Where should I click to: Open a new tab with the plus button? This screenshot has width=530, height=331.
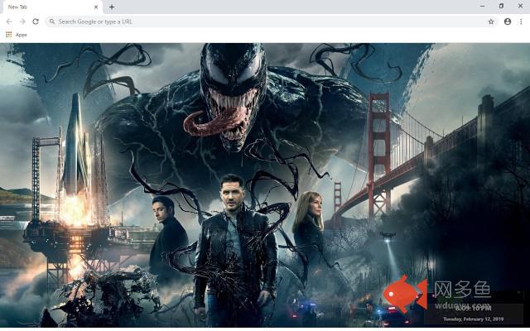112,7
